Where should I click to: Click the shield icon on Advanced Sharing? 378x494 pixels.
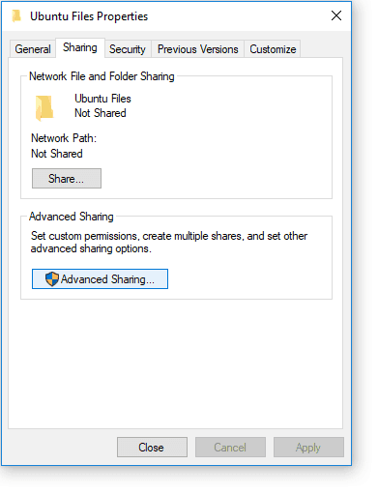coord(51,279)
